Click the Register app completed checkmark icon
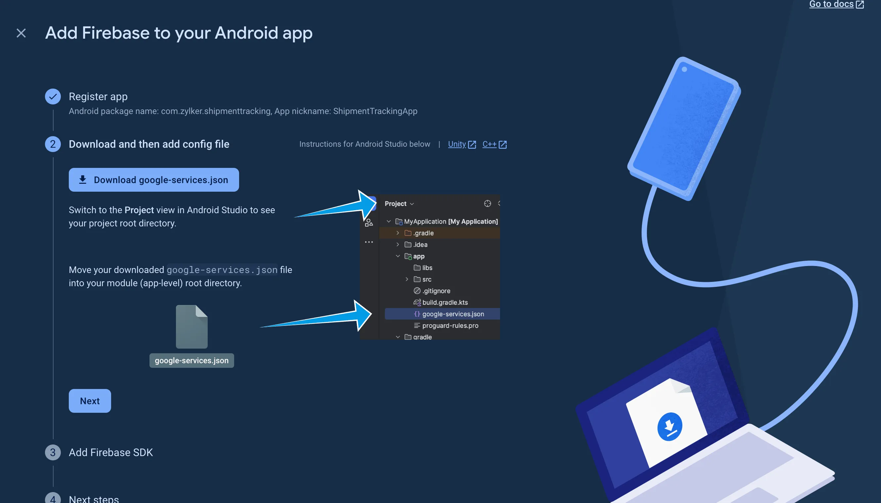The width and height of the screenshot is (881, 503). coord(53,97)
